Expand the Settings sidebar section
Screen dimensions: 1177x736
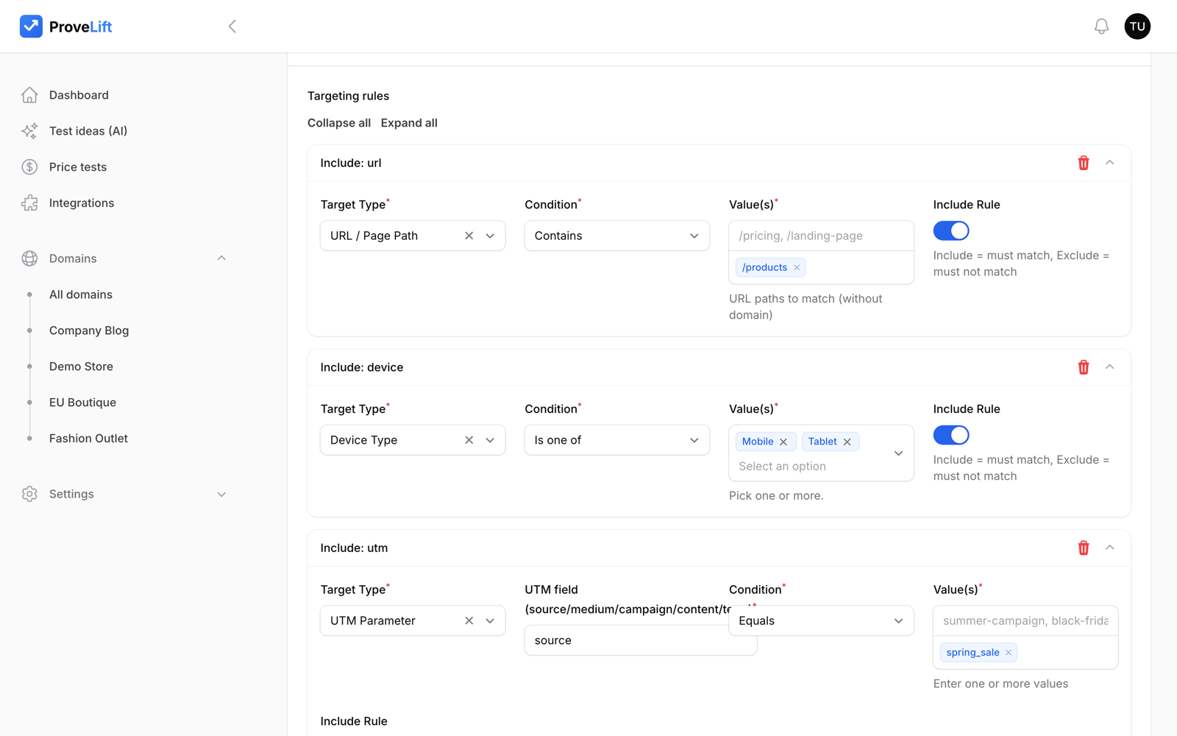[221, 494]
